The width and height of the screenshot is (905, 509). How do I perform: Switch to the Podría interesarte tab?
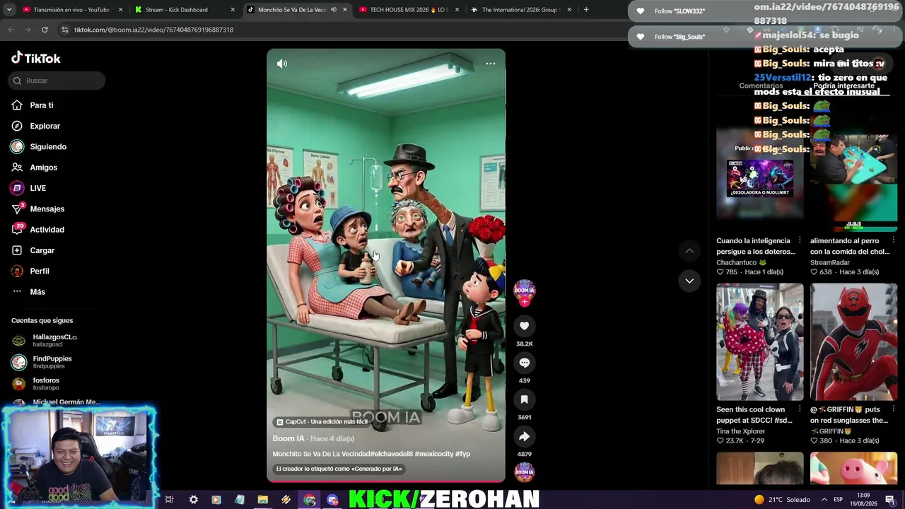pos(843,86)
